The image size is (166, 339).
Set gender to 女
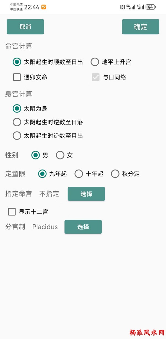[x=60, y=155]
